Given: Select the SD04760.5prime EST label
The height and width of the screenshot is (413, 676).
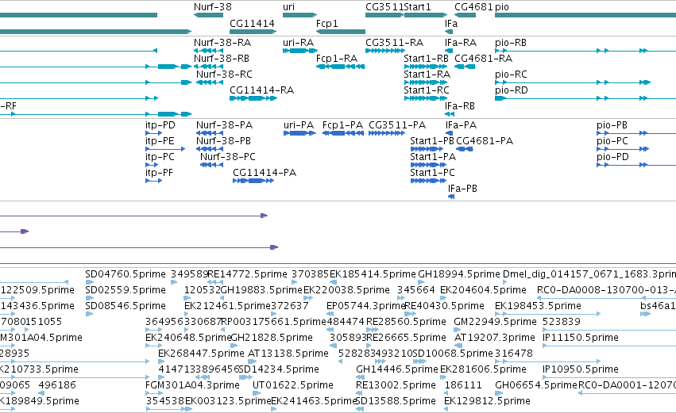Looking at the screenshot, I should click(x=126, y=274).
